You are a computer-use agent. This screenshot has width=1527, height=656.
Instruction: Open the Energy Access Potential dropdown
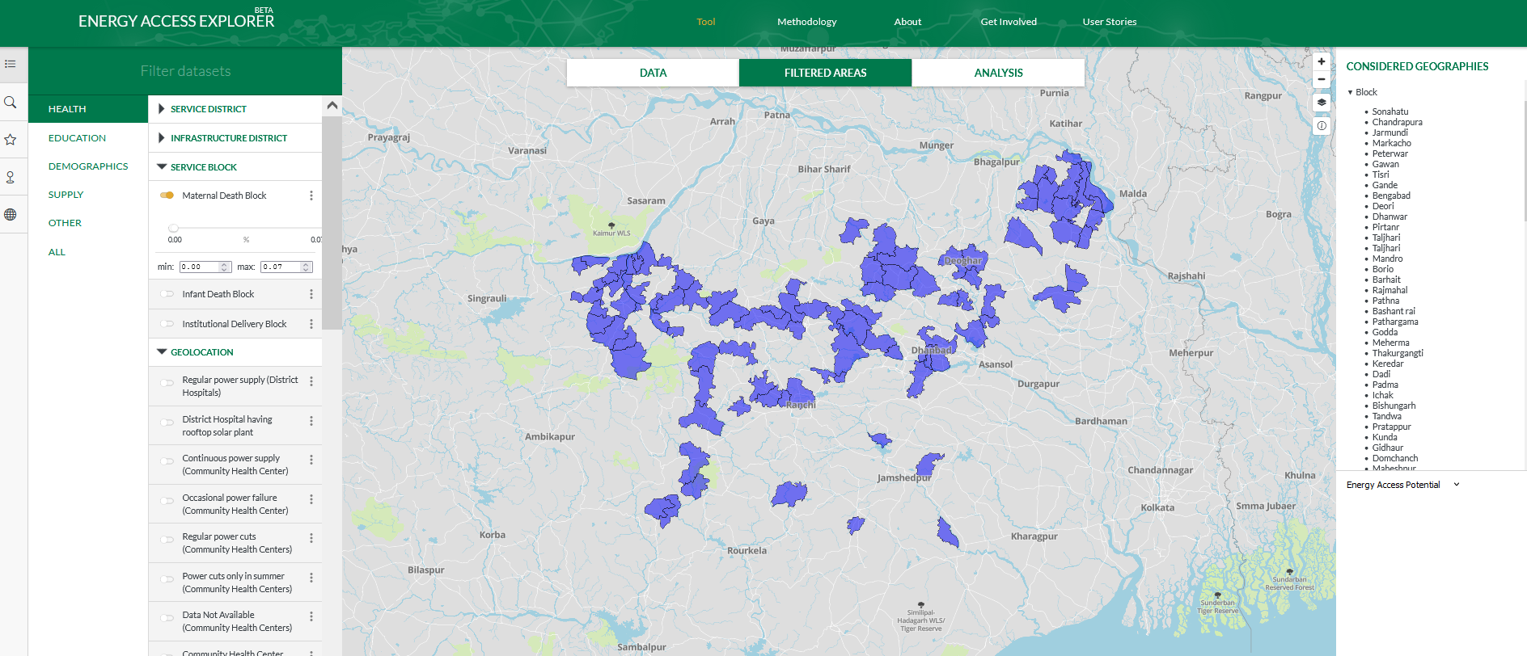click(1402, 485)
